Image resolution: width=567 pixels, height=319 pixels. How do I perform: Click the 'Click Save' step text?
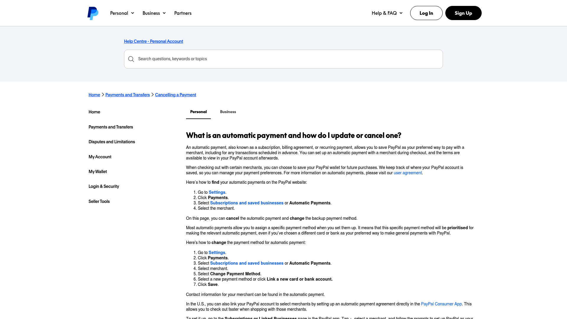click(x=208, y=284)
